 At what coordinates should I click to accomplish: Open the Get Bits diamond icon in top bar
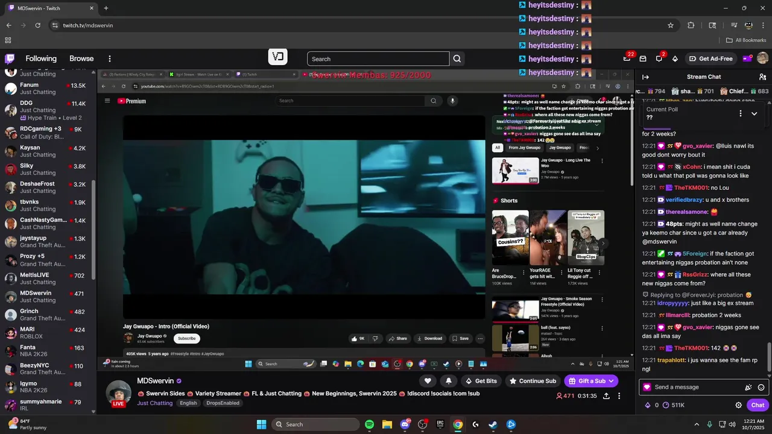[x=675, y=58]
